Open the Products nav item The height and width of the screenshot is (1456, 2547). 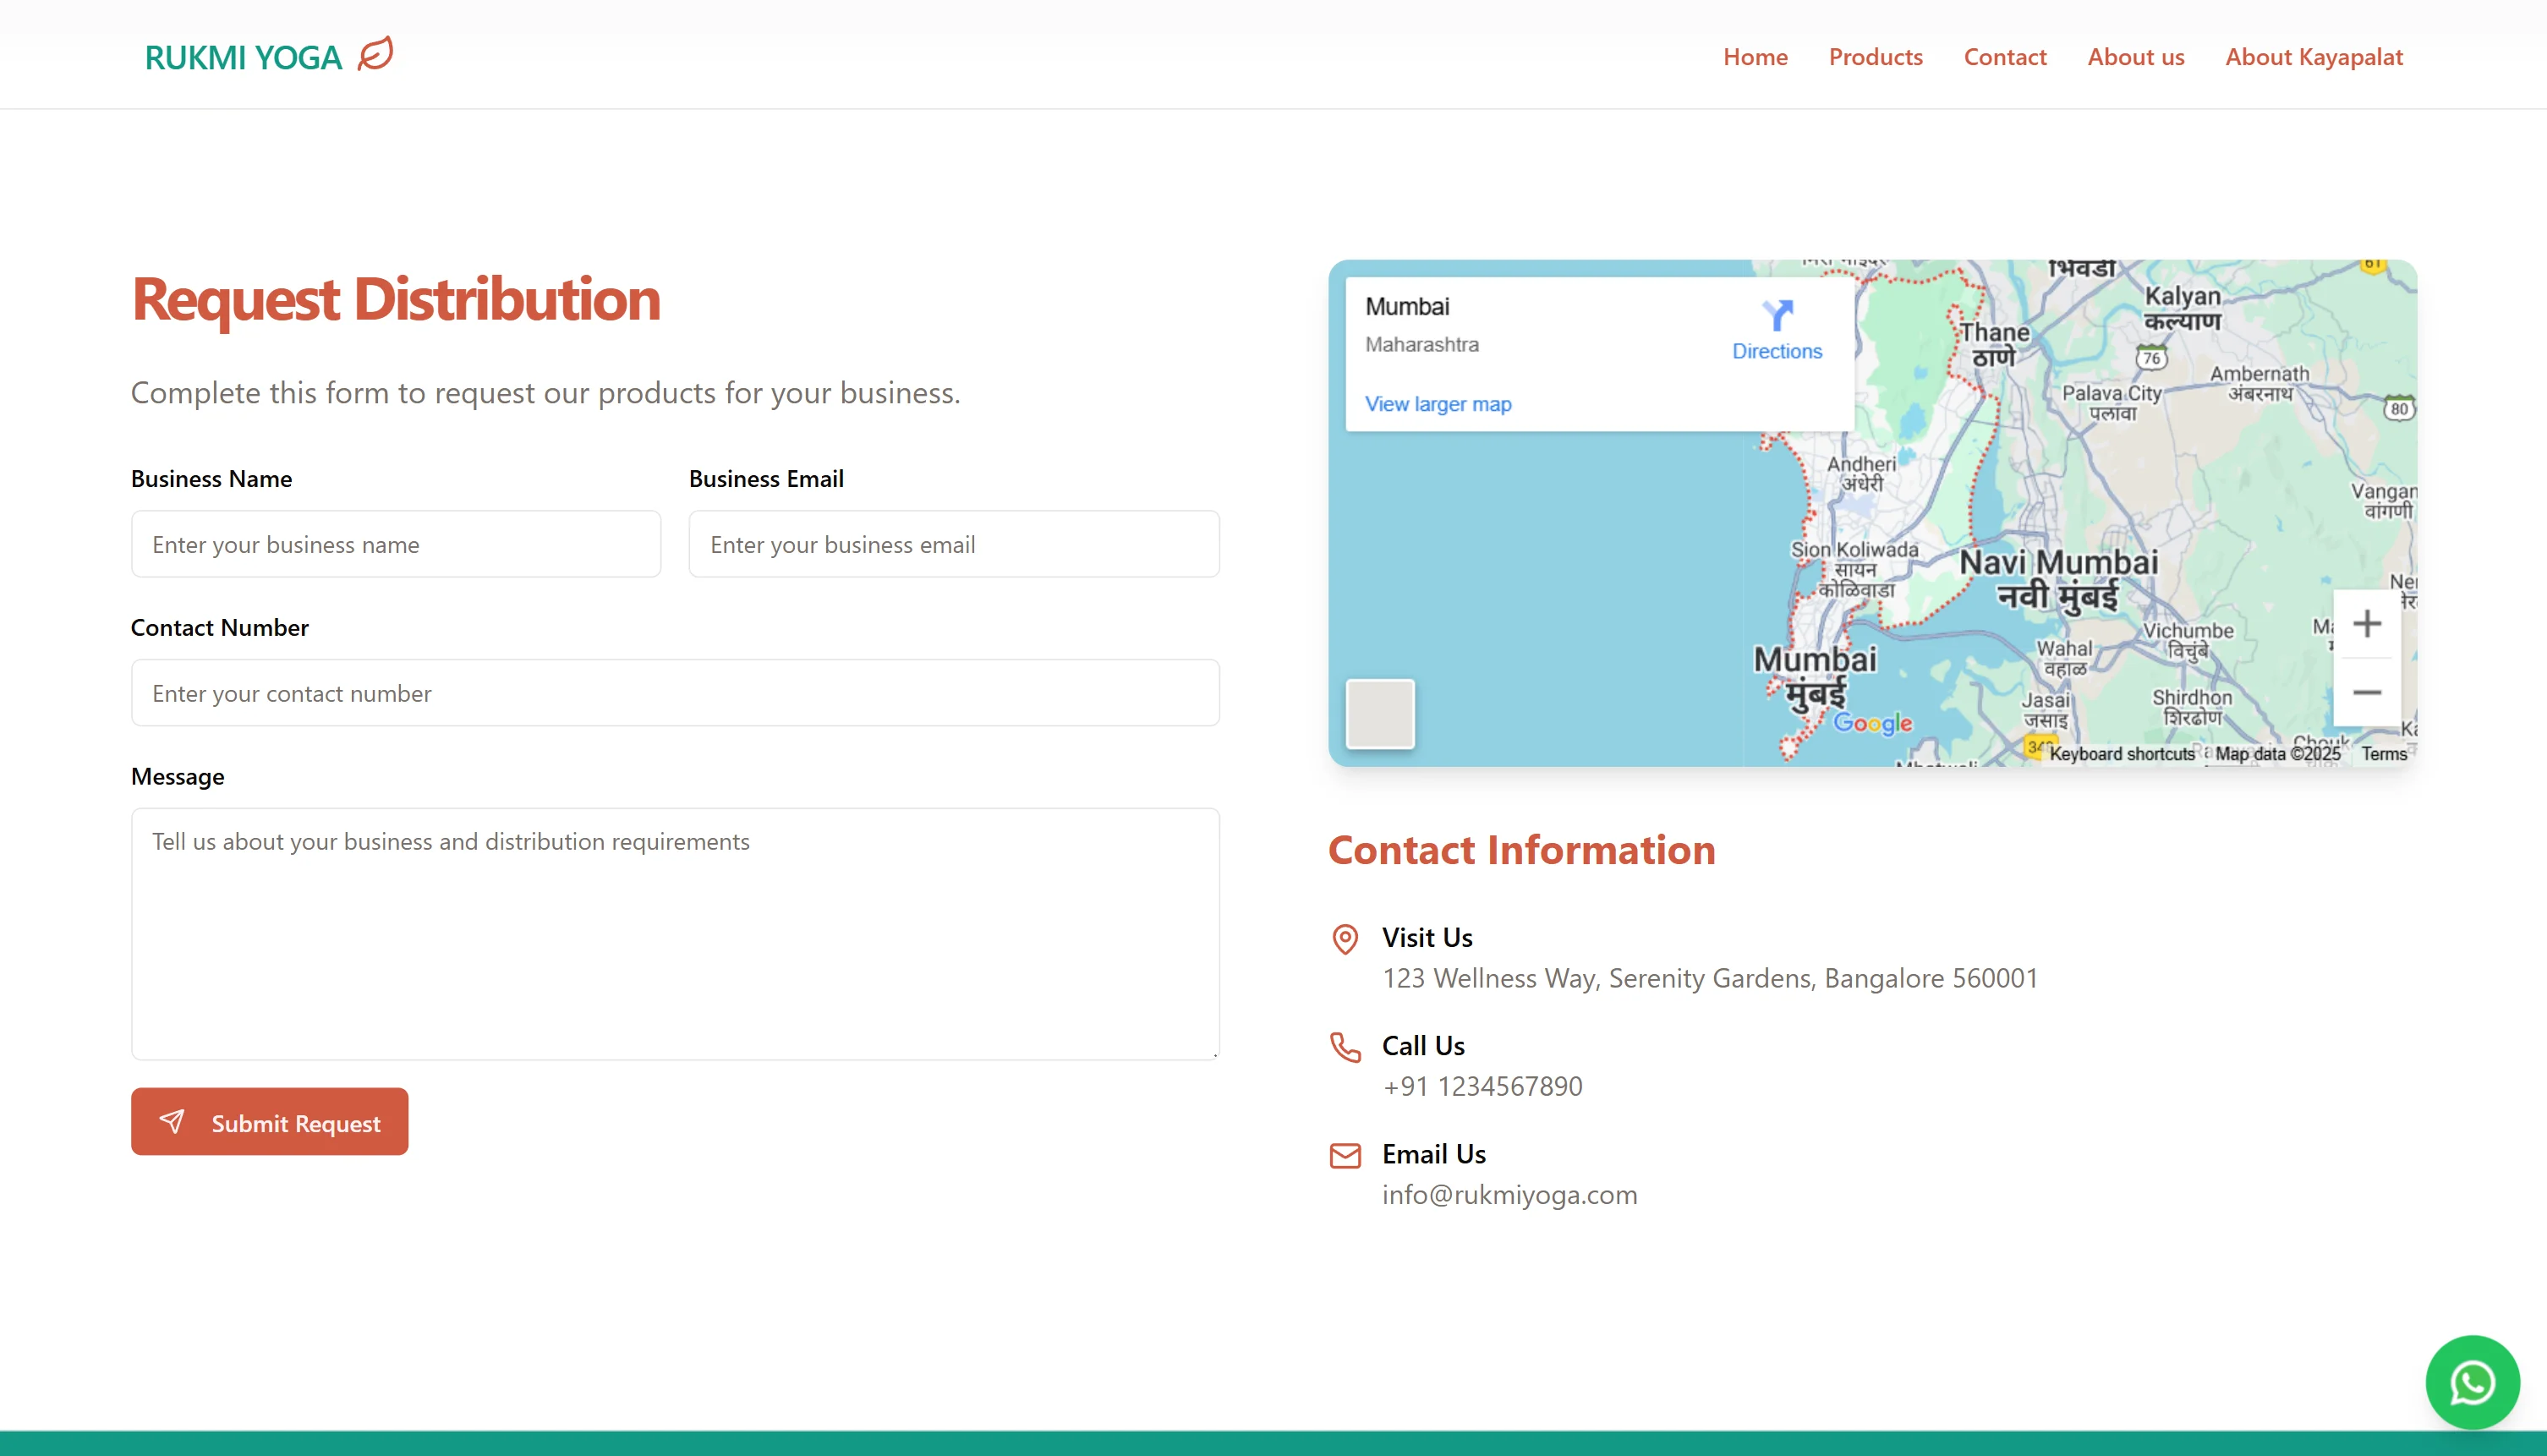pos(1875,57)
